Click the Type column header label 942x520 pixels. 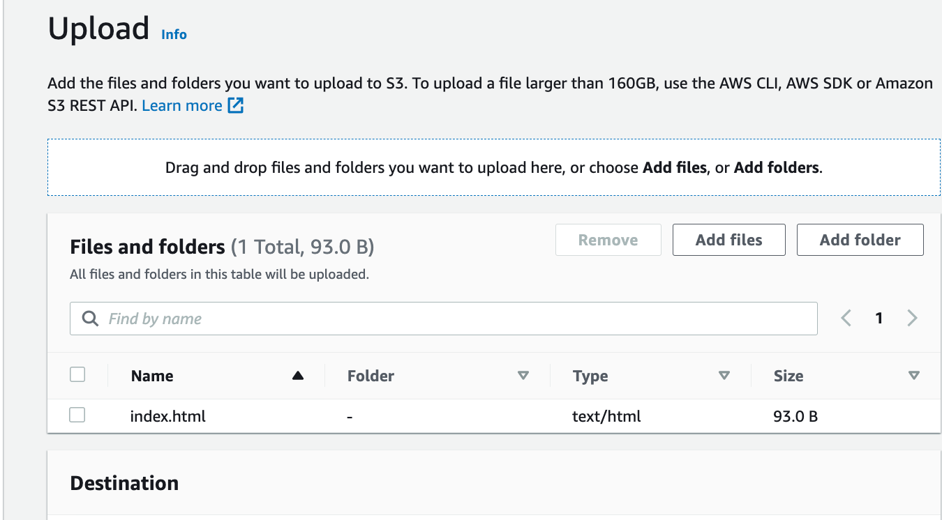click(x=590, y=376)
